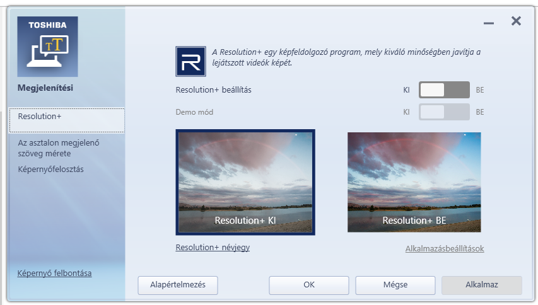This screenshot has height=305, width=538.
Task: Open the Resolution+ névjegy link
Action: pyautogui.click(x=213, y=248)
